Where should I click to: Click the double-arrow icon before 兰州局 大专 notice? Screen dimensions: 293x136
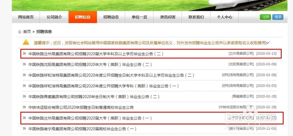tap(24, 118)
